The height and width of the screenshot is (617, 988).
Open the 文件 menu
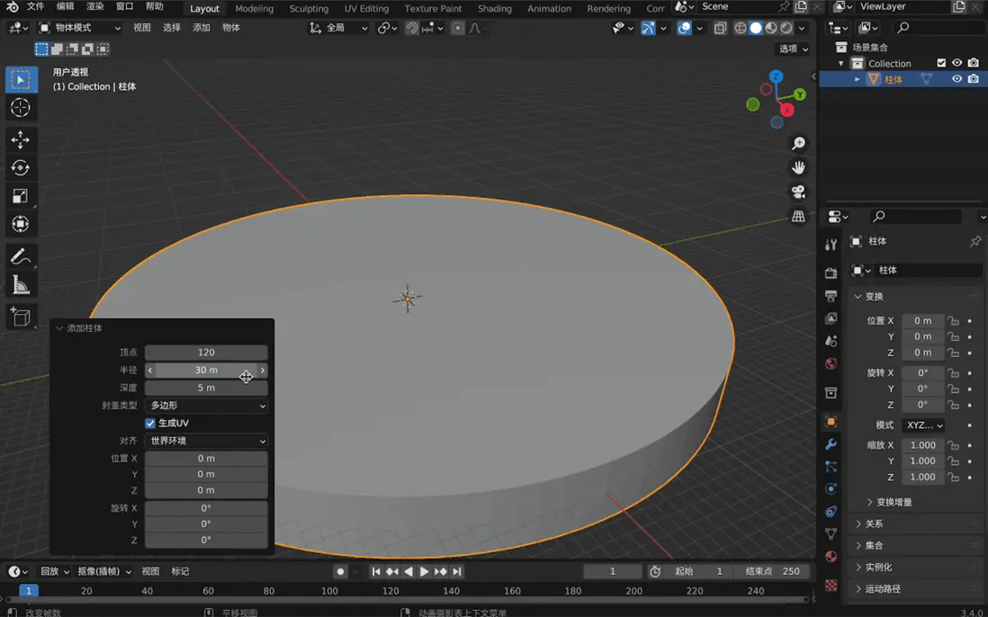pyautogui.click(x=34, y=6)
